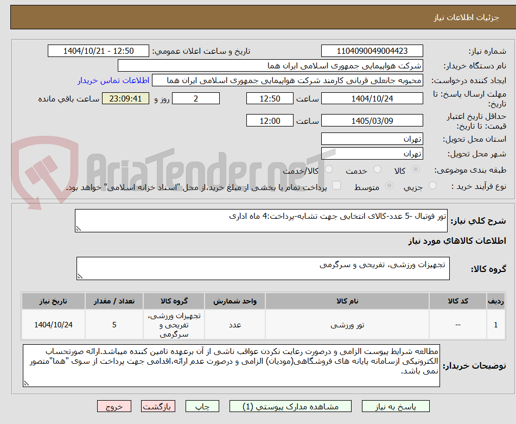Image resolution: width=516 pixels, height=424 pixels.
Task: Click the announcement date field 1404/10/21 - 12:50
Action: point(98,50)
